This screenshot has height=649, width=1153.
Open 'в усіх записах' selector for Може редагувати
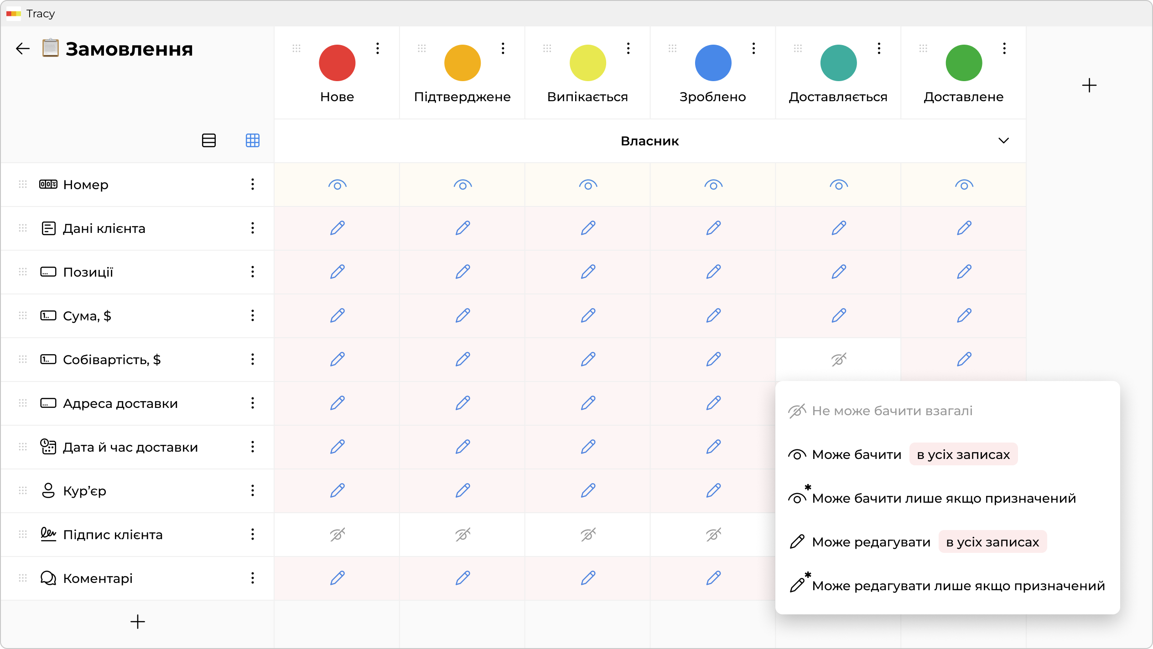992,542
